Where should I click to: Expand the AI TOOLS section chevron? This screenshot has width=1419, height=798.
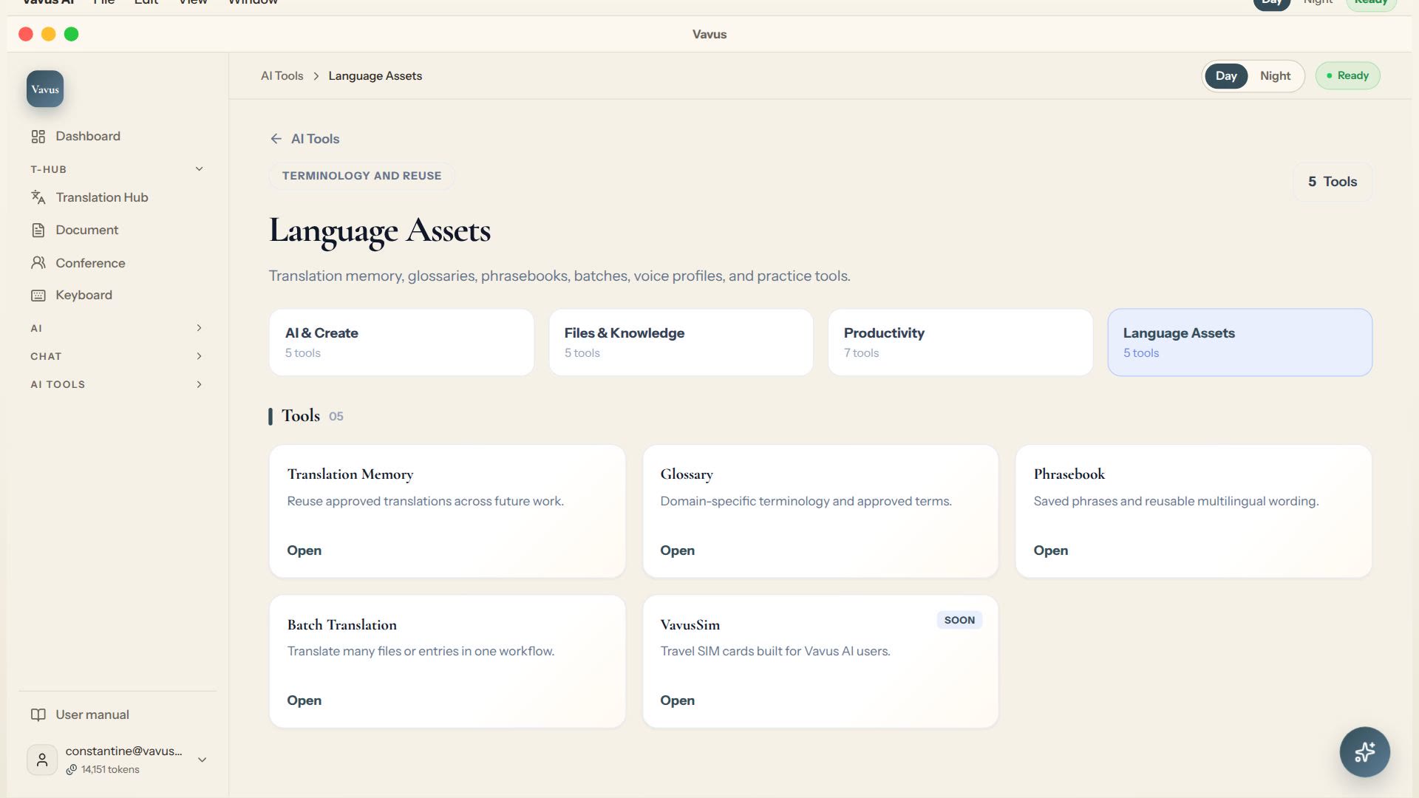click(x=199, y=384)
